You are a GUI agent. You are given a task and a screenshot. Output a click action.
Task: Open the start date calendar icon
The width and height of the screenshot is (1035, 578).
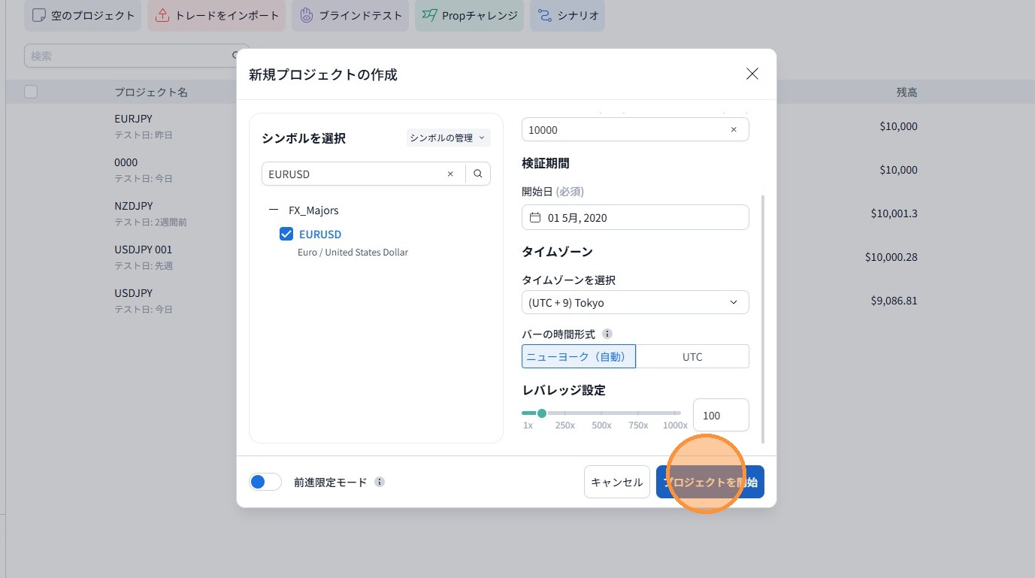coord(535,218)
